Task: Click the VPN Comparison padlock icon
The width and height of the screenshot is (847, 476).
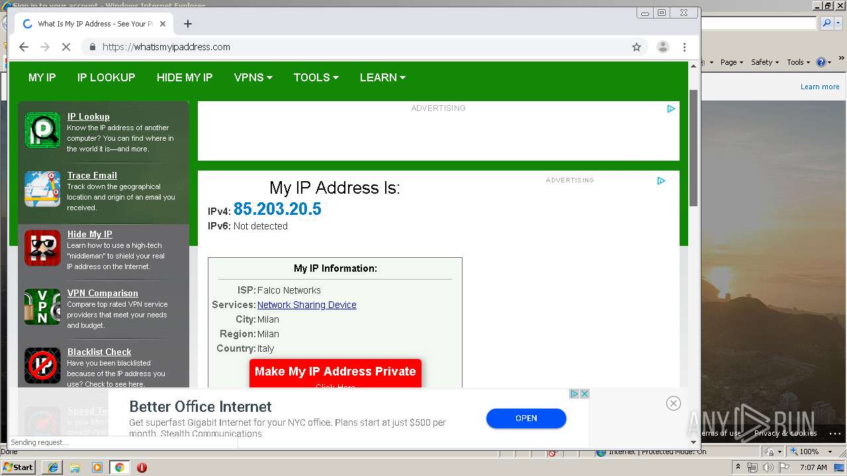Action: click(42, 306)
